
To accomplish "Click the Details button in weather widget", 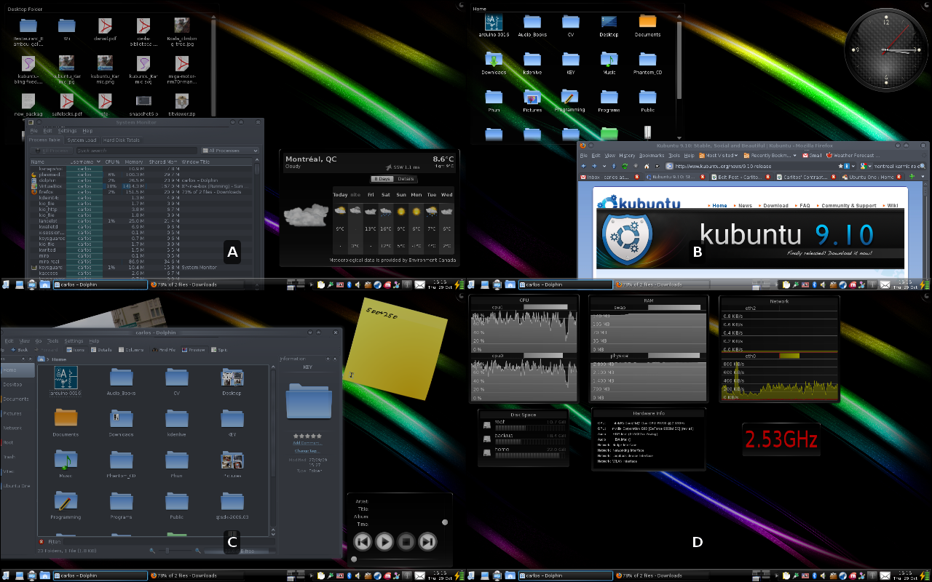I will click(x=405, y=179).
